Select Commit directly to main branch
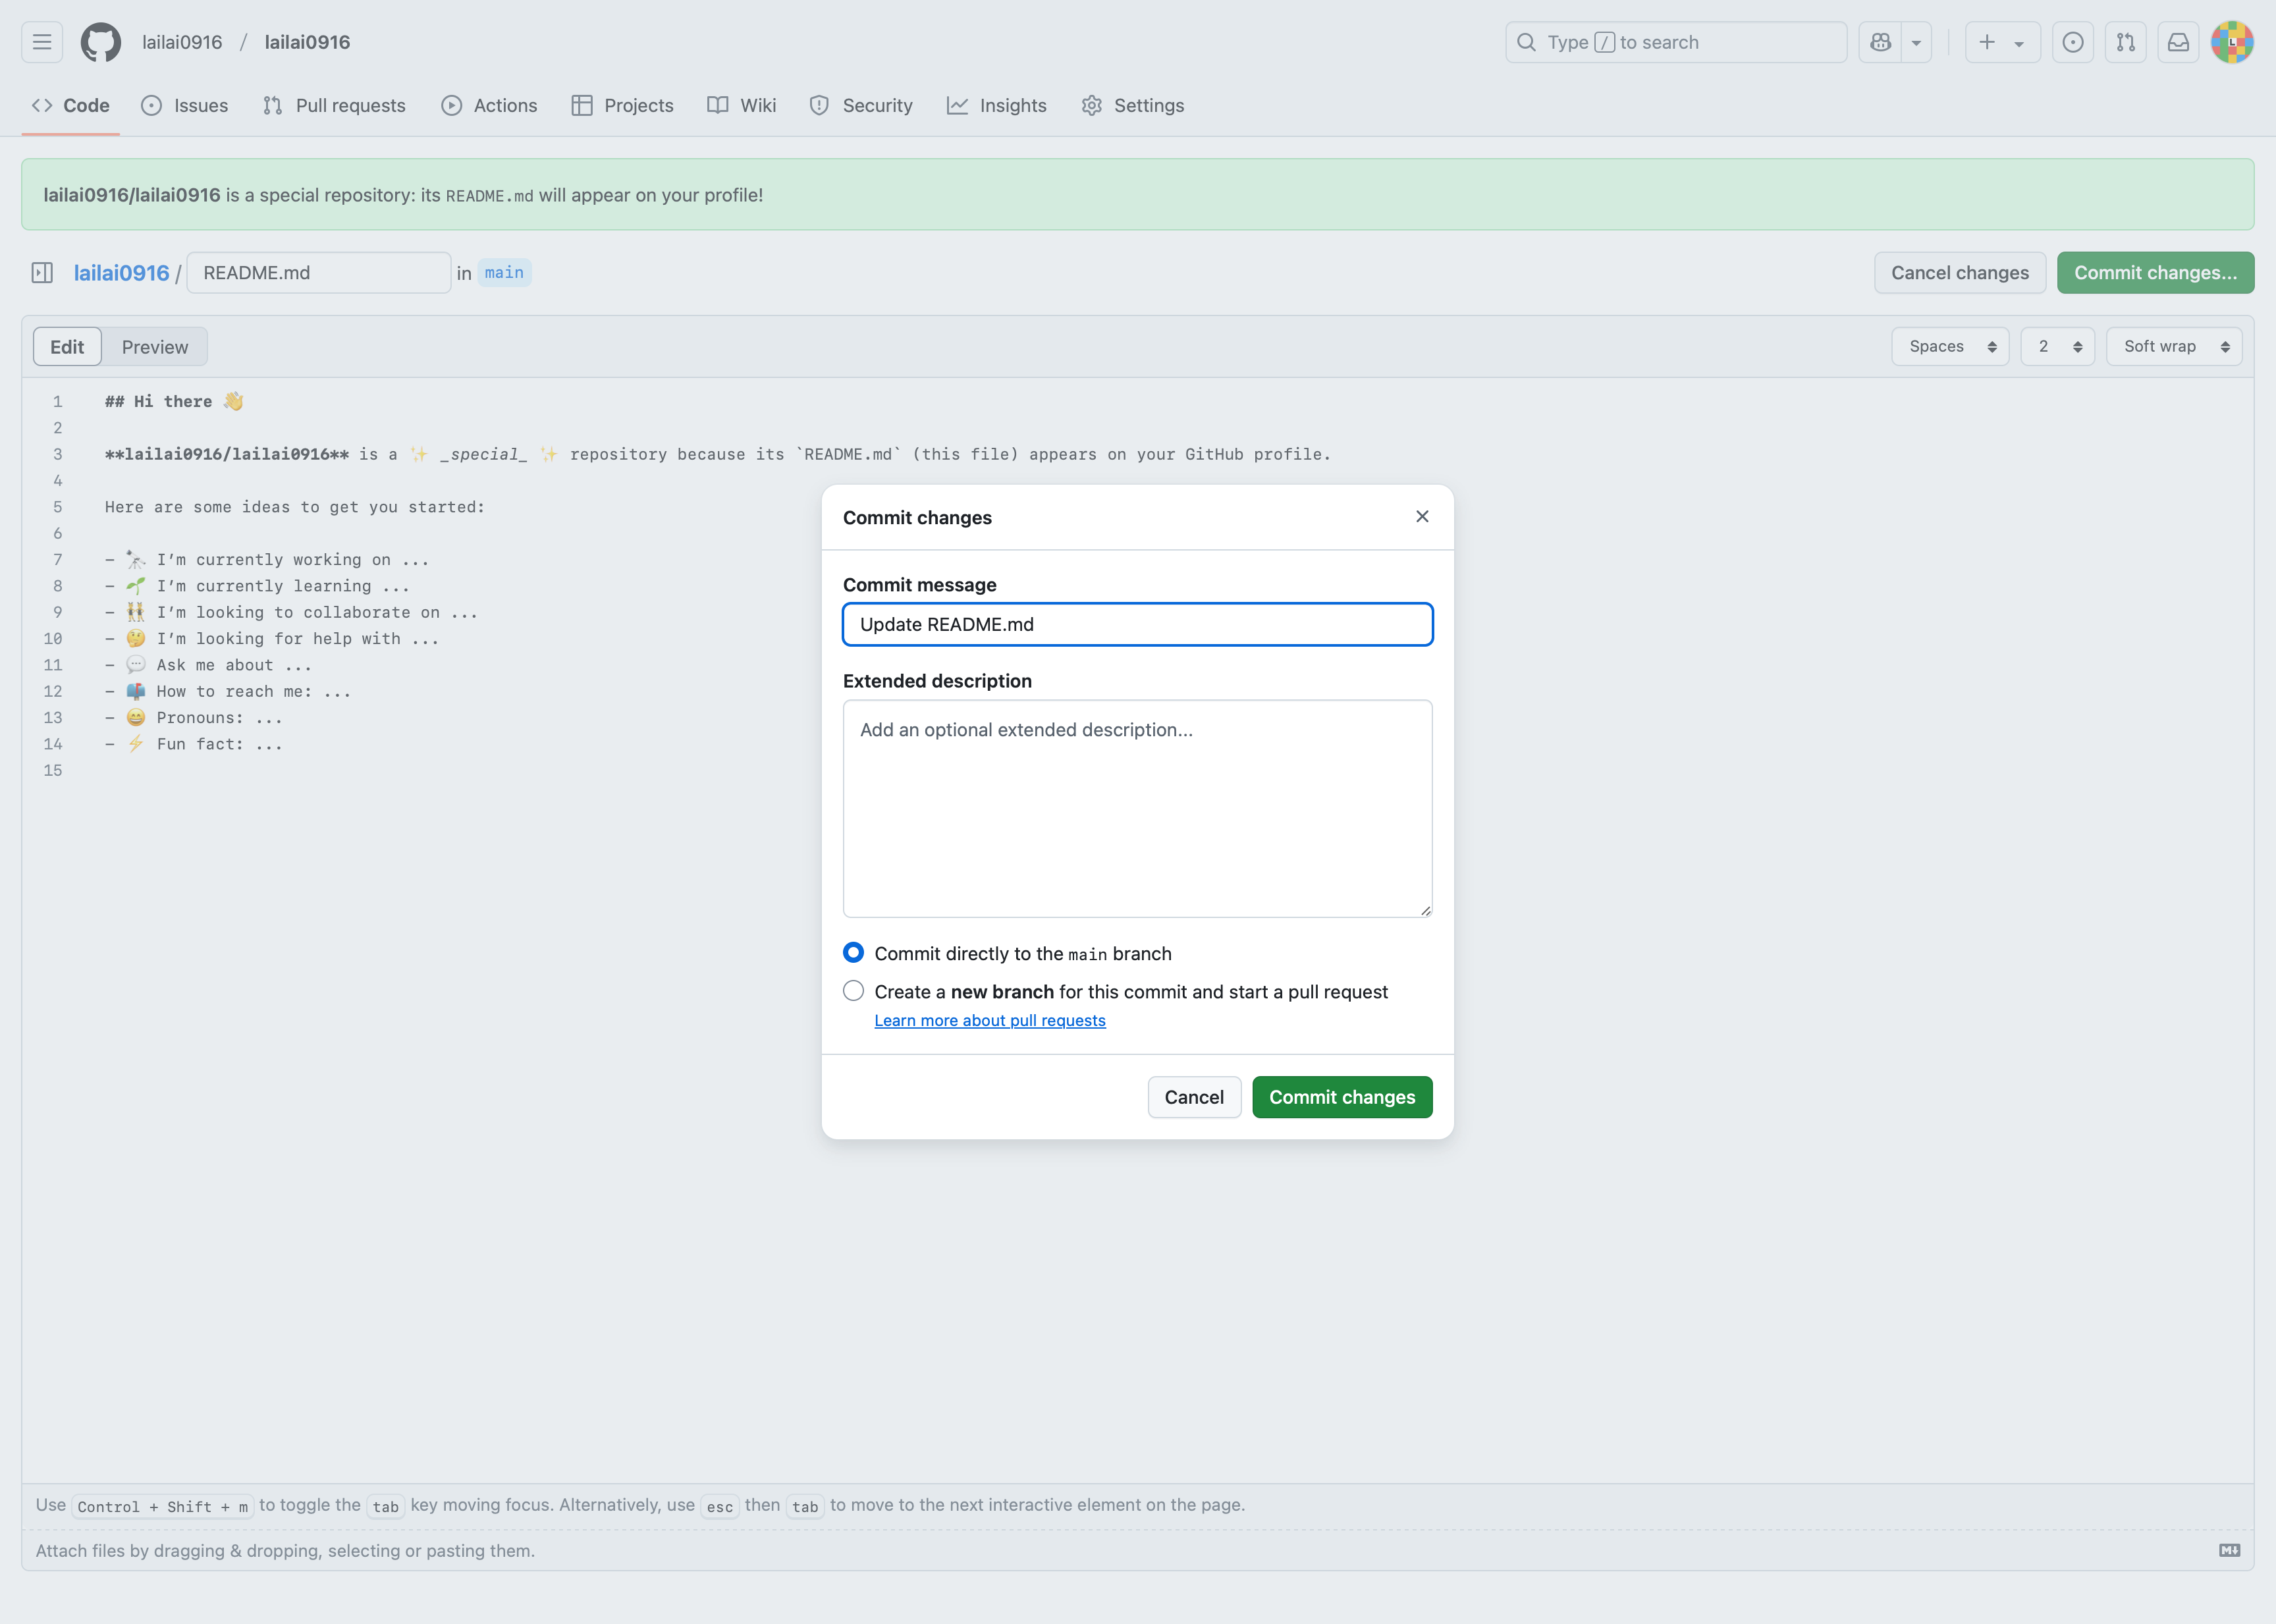 click(x=853, y=953)
